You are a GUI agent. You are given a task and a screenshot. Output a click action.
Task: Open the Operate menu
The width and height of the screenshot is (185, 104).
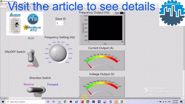[x=21, y=4]
